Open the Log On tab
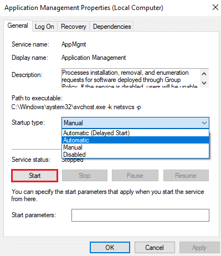This screenshot has height=256, width=221. coord(44,27)
